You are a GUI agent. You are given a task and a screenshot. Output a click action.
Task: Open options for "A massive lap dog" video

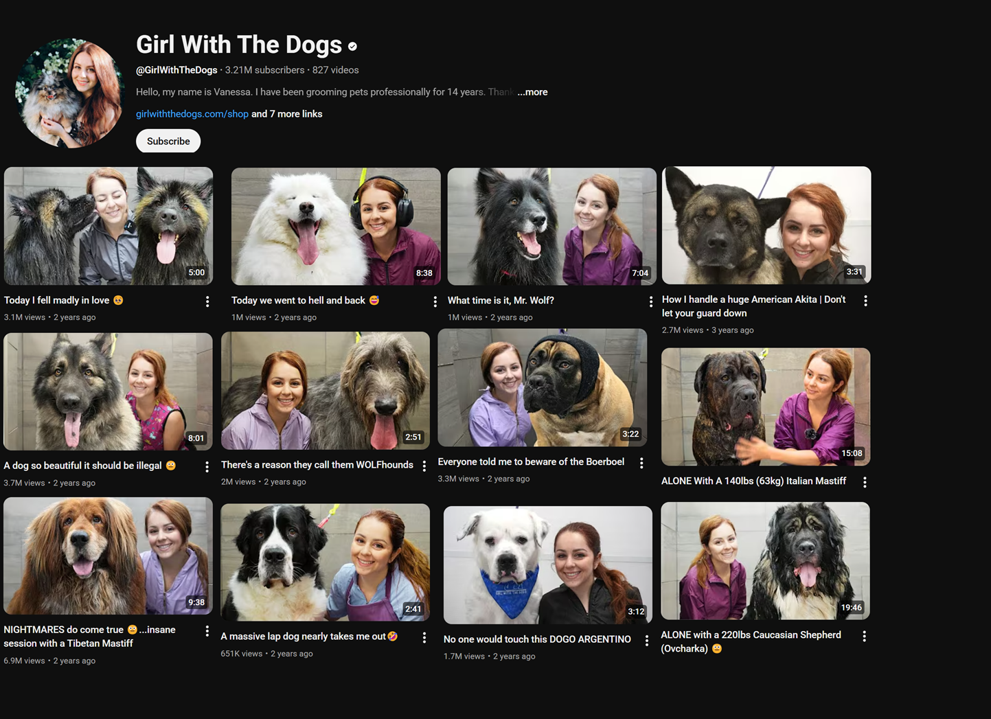click(424, 638)
